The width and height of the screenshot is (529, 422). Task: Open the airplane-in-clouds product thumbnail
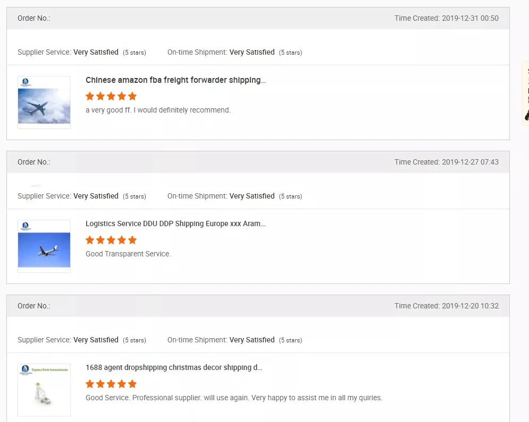[44, 102]
